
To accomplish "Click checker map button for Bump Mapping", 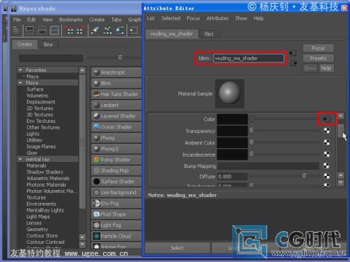I will 326,165.
